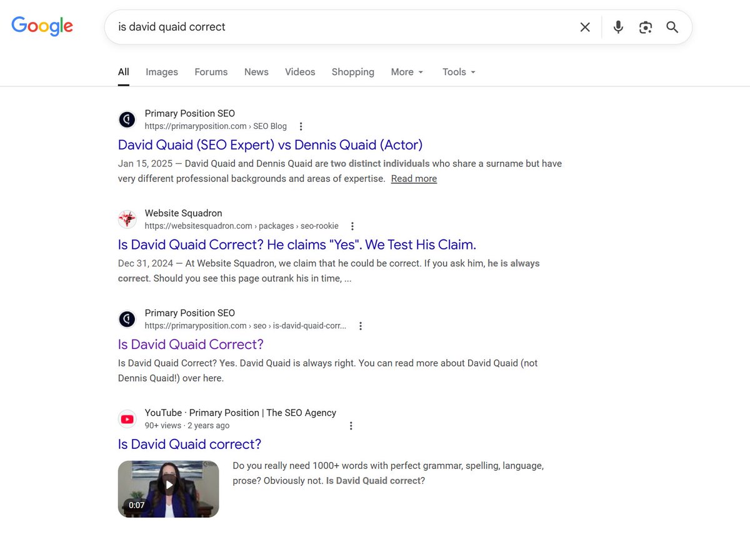Switch to the Forums tab
Screen dimensions: 750x534
[211, 72]
